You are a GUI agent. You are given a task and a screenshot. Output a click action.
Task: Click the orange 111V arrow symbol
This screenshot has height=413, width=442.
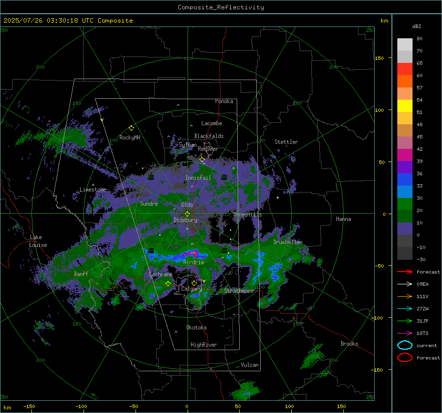(x=405, y=296)
